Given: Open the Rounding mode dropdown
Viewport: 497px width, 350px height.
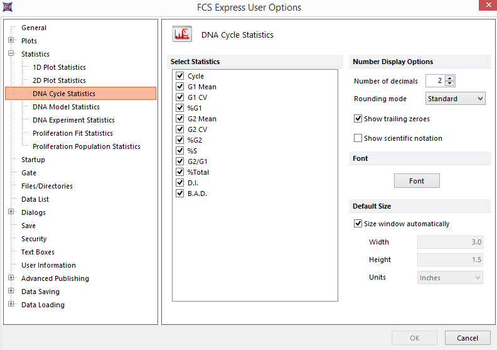Looking at the screenshot, I should (455, 99).
